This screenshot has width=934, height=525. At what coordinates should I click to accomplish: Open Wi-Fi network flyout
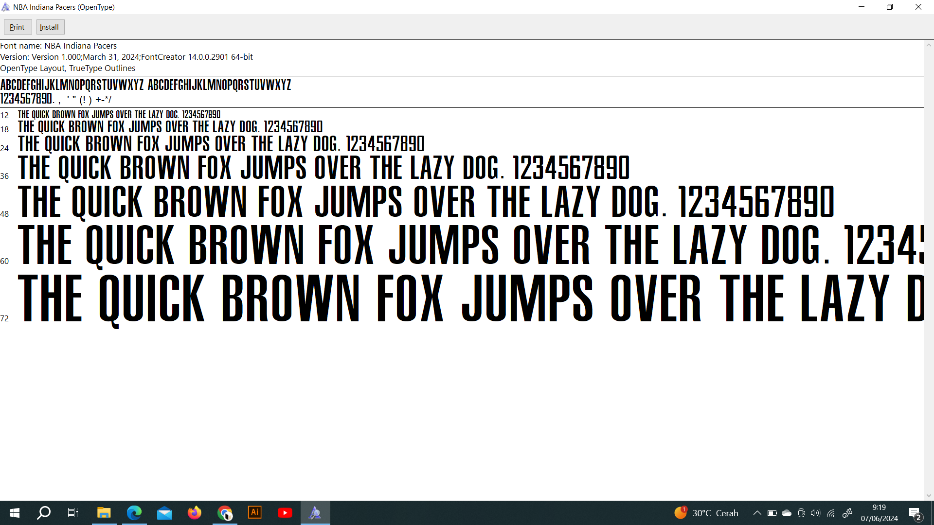(831, 513)
